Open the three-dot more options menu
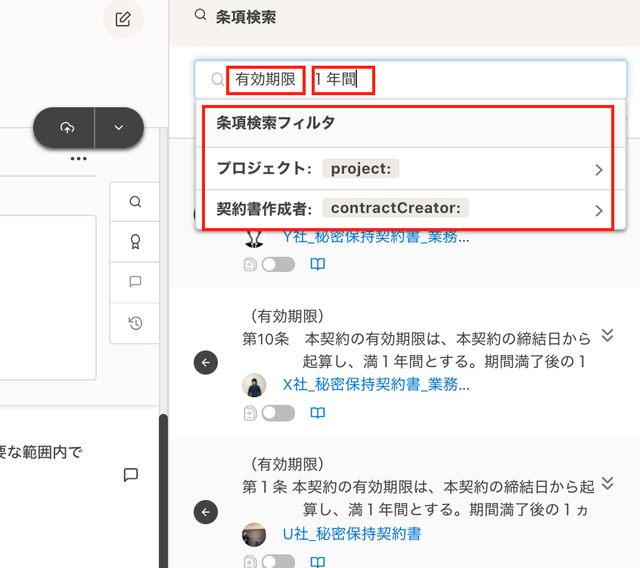The width and height of the screenshot is (640, 568). click(79, 159)
